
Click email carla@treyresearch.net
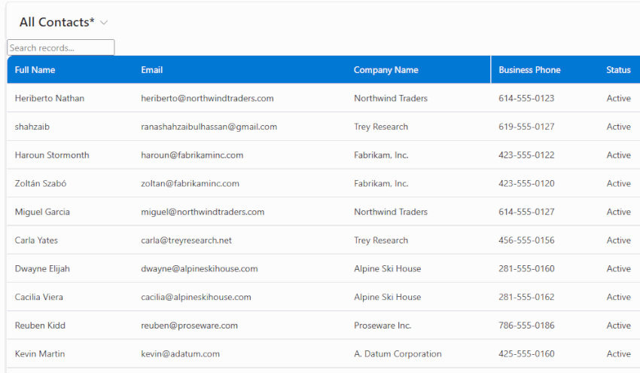click(186, 240)
